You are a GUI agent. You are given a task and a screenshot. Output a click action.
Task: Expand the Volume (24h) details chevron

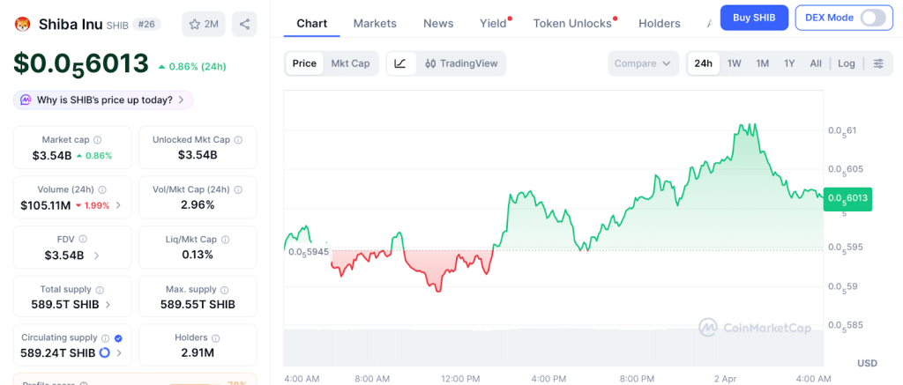click(118, 205)
